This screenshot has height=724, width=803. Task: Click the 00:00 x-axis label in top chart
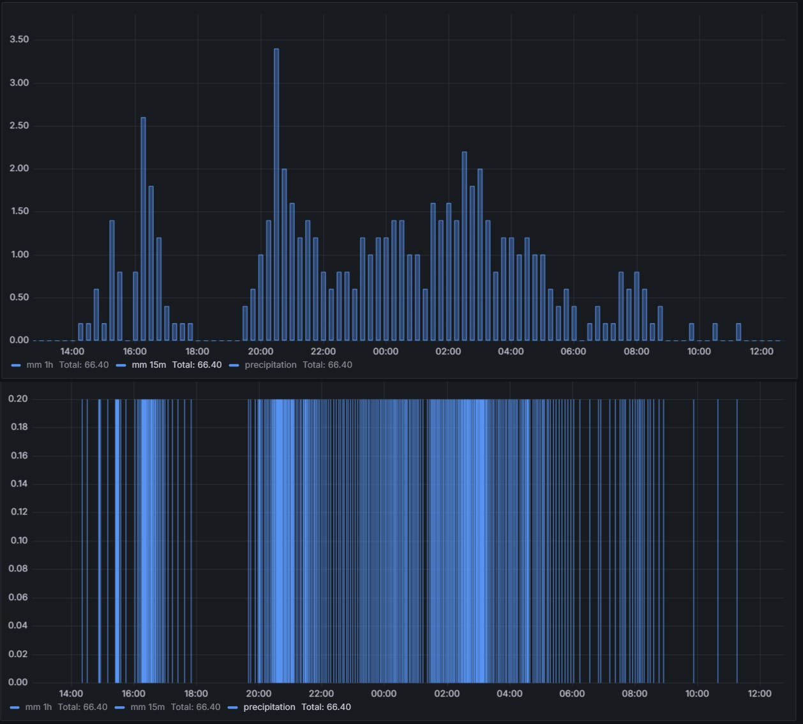tap(386, 352)
